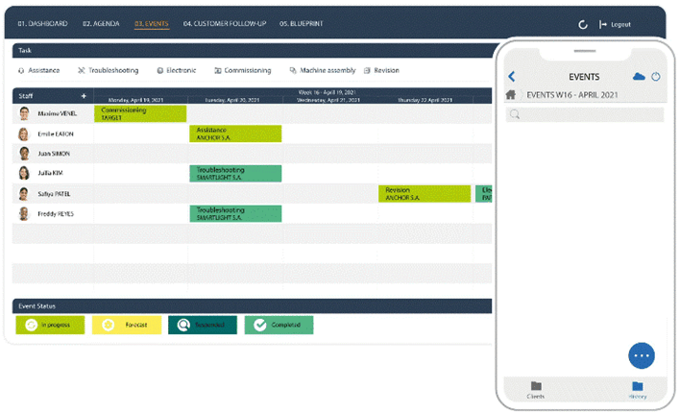This screenshot has height=413, width=680.
Task: Click the refresh icon in top bar
Action: point(583,24)
